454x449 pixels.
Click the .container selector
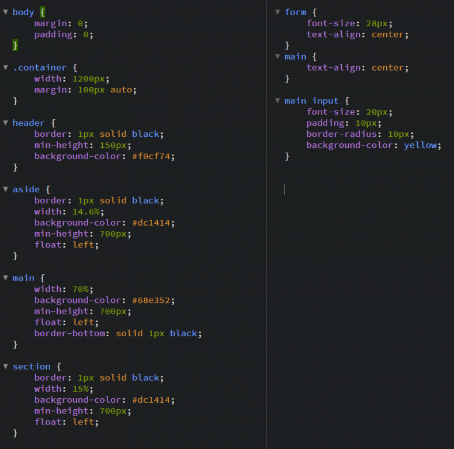click(x=39, y=68)
